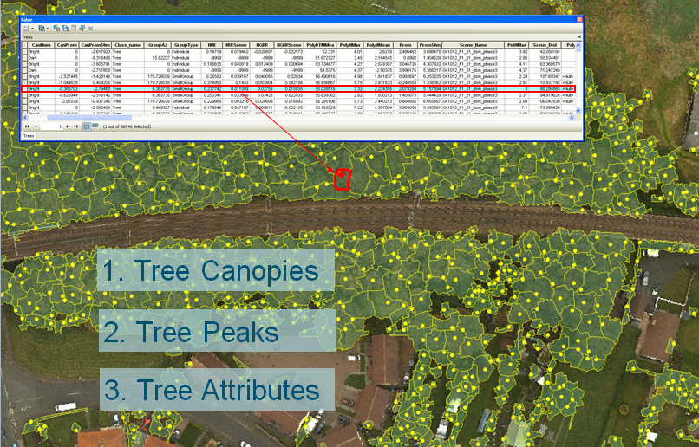This screenshot has width=699, height=447.
Task: Click the Select By Attributes icon
Action: click(55, 29)
